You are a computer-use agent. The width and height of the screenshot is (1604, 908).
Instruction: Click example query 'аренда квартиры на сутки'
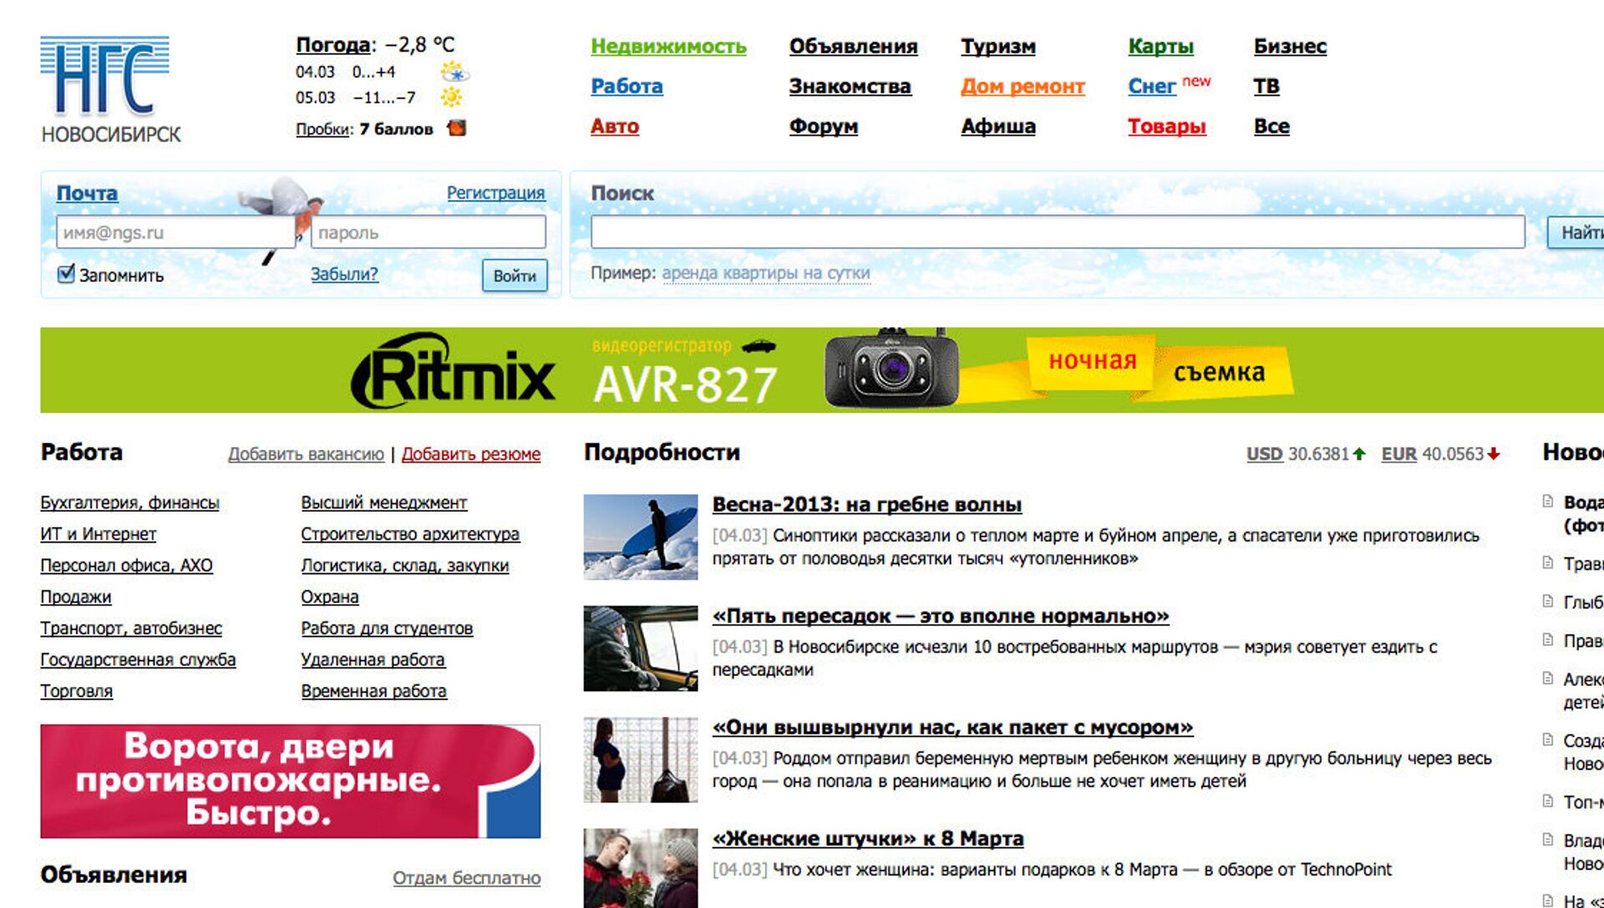click(765, 273)
